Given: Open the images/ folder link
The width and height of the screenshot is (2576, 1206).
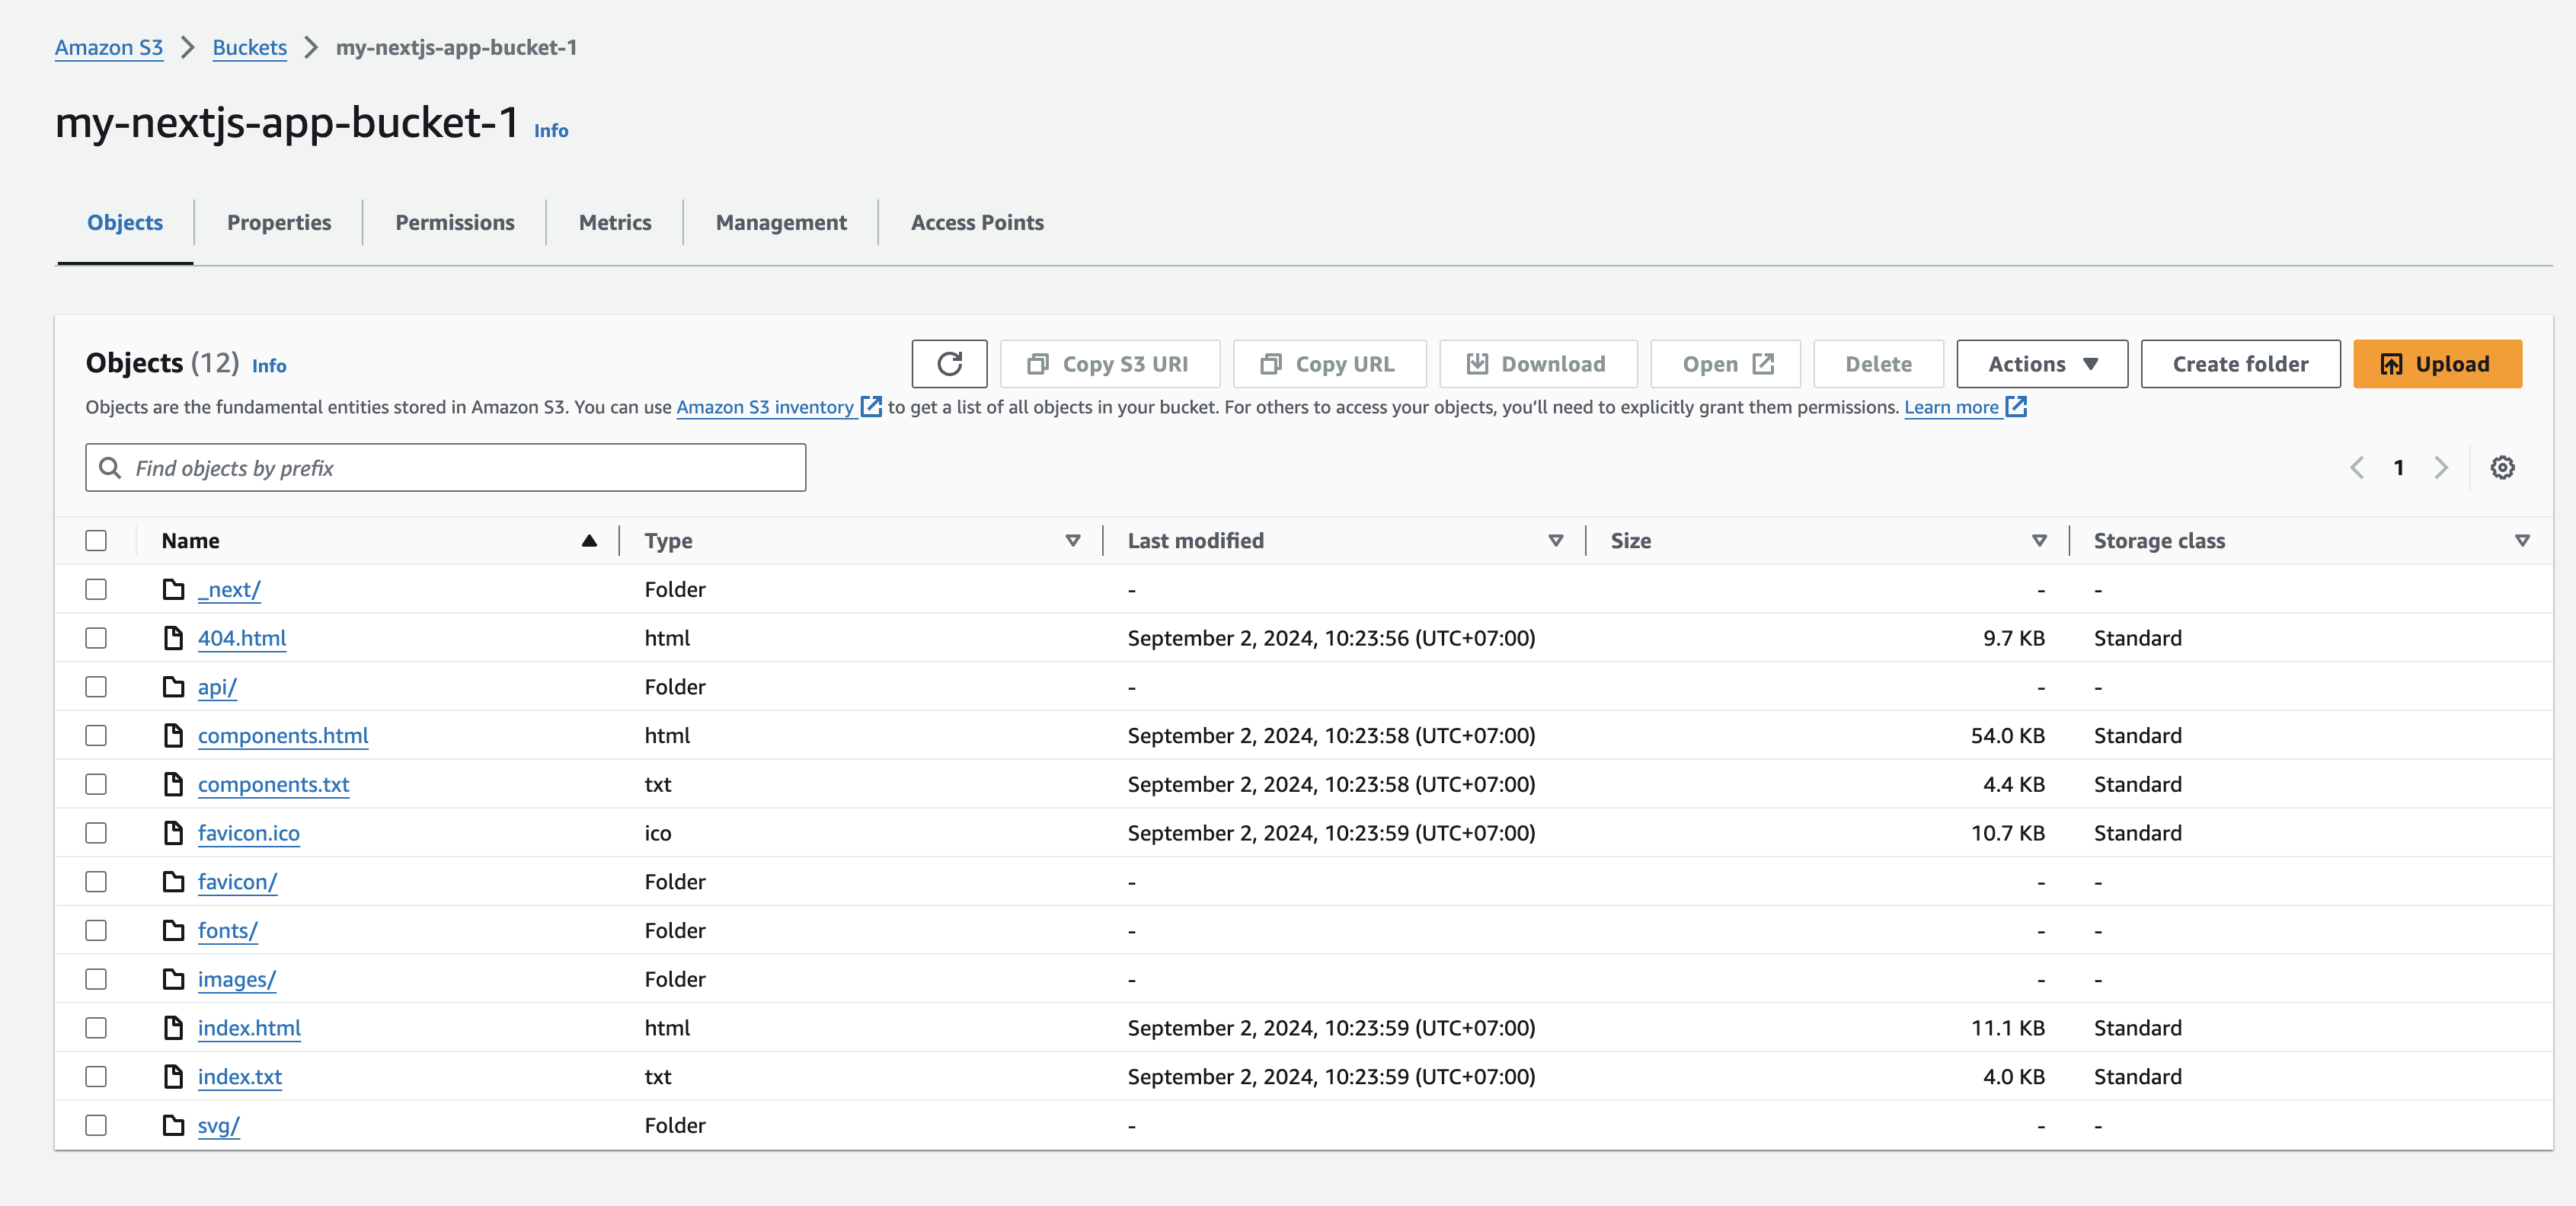Looking at the screenshot, I should tap(237, 979).
